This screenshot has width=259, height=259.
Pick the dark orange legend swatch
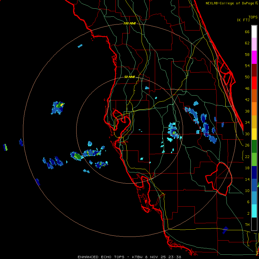(x=254, y=96)
